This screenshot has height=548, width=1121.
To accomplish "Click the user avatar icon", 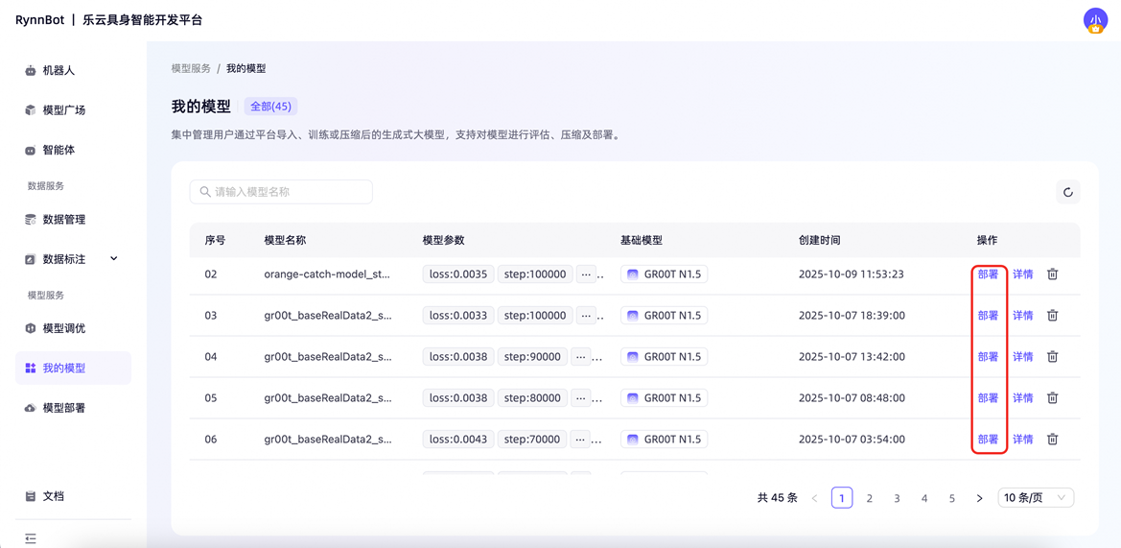I will click(1095, 21).
